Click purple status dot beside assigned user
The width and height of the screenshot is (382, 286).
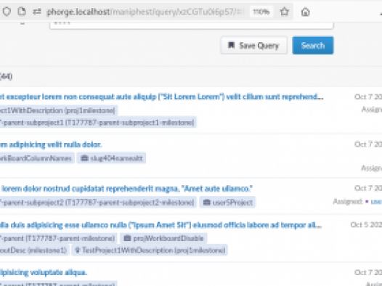point(367,202)
